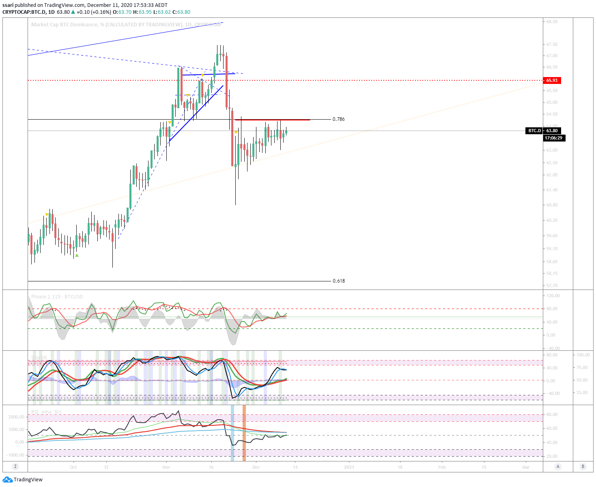
Task: Click the Market Cap BTC Dominance chart title
Action: point(126,25)
